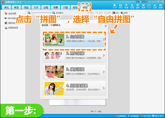165x118 pixels.
Task: Select 抠图换背景 in the left sidebar
Action: [x=11, y=28]
